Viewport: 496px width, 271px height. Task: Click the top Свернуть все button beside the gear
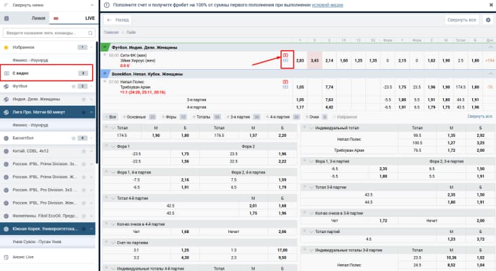pos(461,20)
